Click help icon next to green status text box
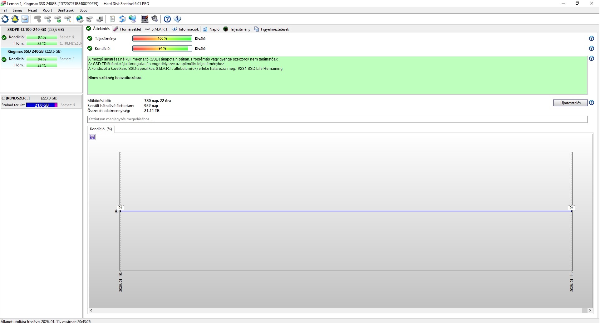Image resolution: width=600 pixels, height=323 pixels. click(x=591, y=58)
